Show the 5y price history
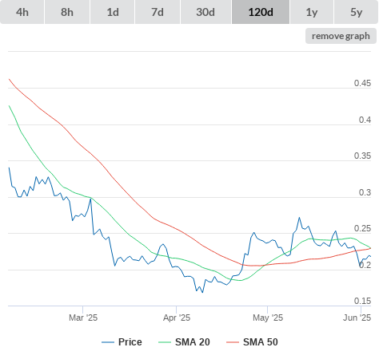The image size is (379, 363). coord(357,12)
